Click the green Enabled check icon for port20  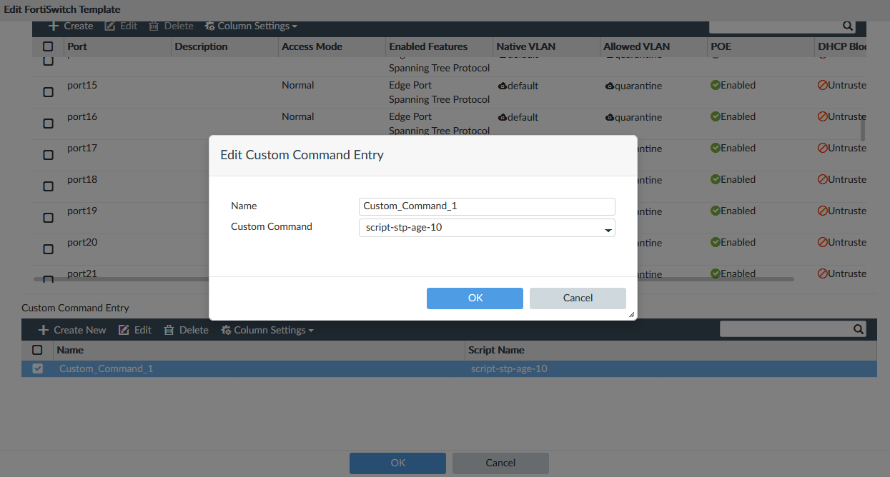coord(715,242)
